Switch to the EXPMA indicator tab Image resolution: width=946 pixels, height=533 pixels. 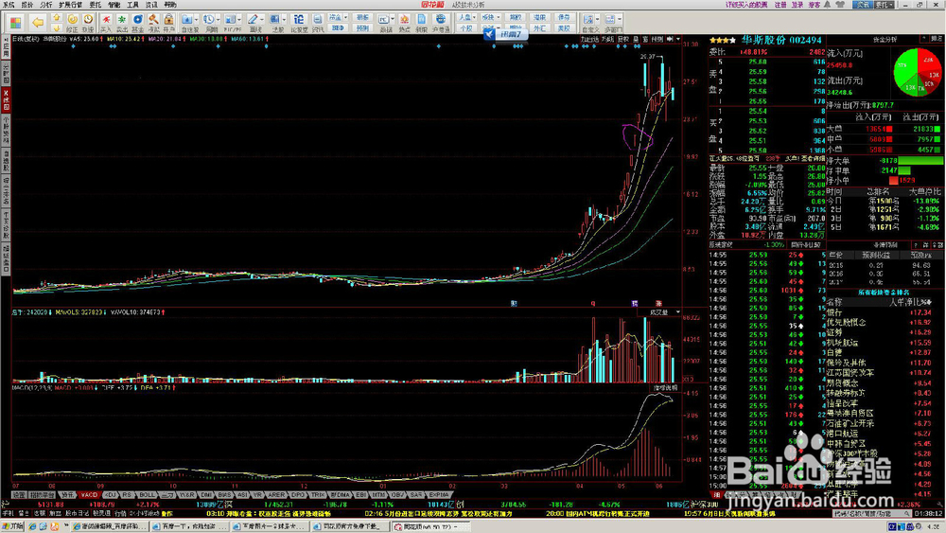(438, 494)
